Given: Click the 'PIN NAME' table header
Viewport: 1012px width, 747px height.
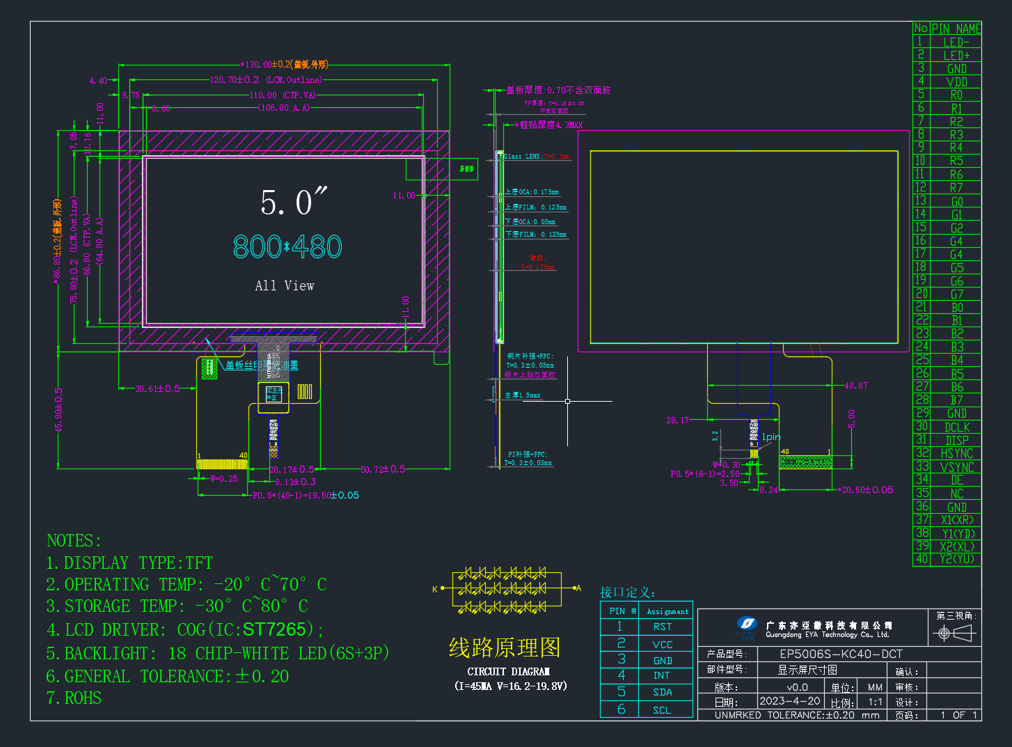Looking at the screenshot, I should pos(956,29).
